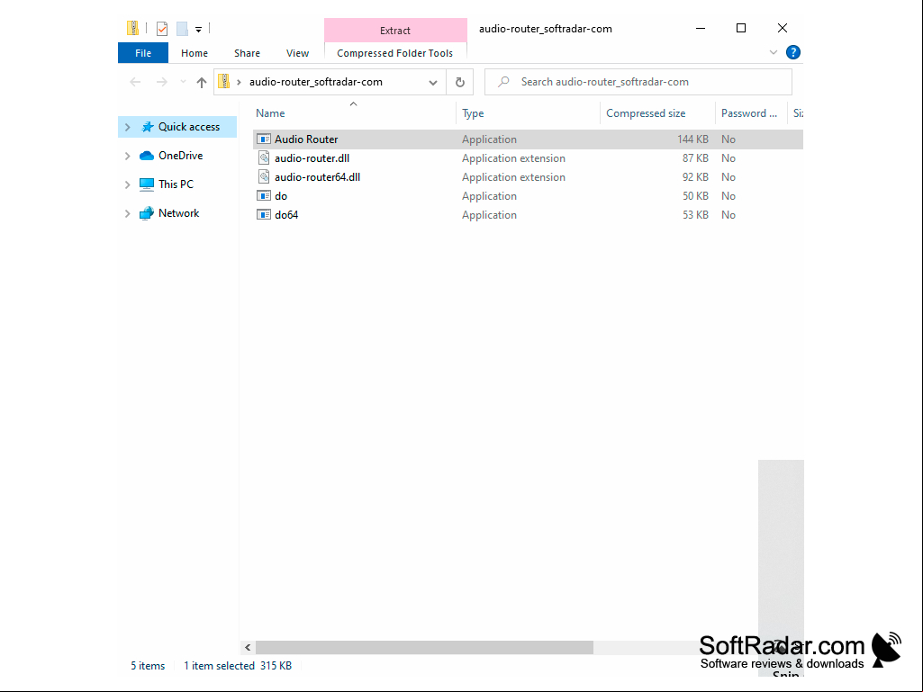The width and height of the screenshot is (923, 692).
Task: Click the horizontal scrollbar thumb
Action: click(x=424, y=647)
